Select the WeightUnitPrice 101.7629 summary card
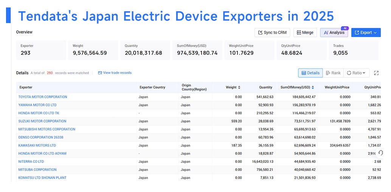Viewport: 391px width, 192px height. click(x=249, y=50)
